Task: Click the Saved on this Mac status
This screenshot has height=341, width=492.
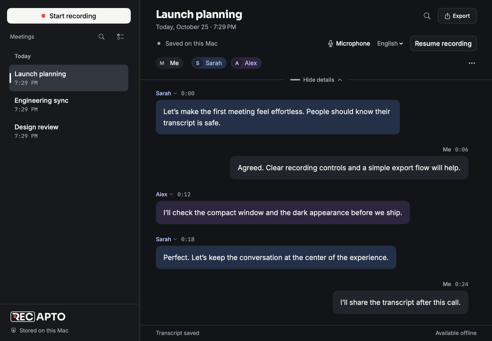Action: (187, 43)
